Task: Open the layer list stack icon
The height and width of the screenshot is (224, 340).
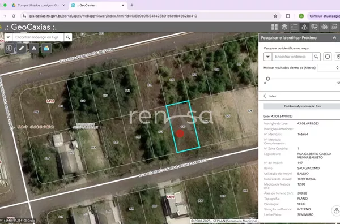Action: click(284, 27)
